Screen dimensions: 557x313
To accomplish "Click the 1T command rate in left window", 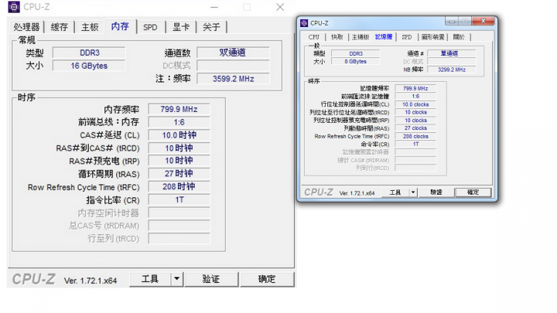I will click(x=179, y=200).
